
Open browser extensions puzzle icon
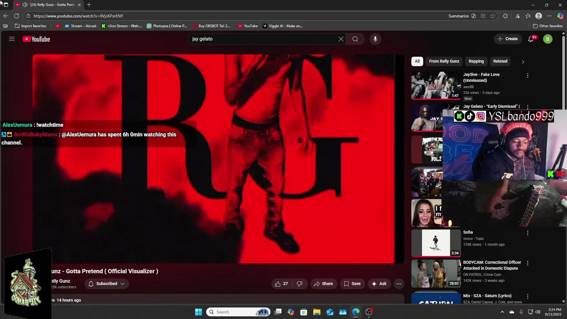(505, 16)
